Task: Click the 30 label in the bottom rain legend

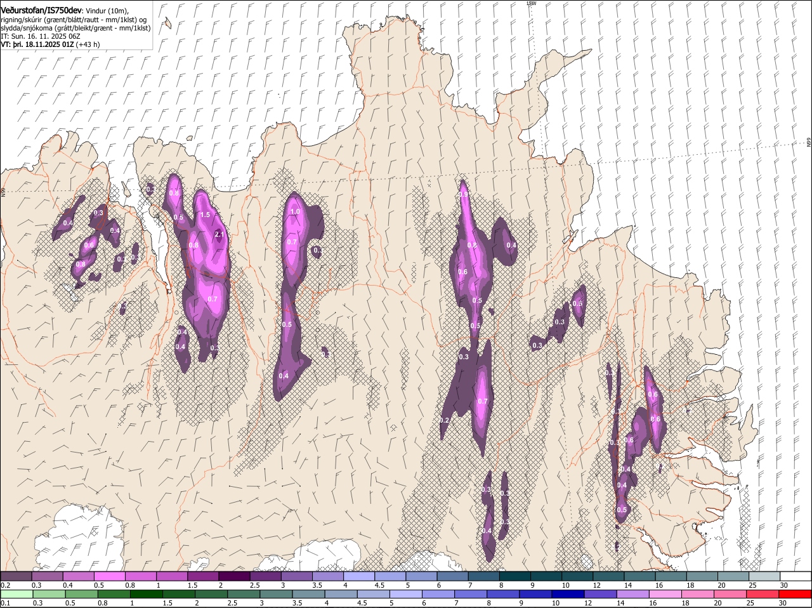Action: point(782,603)
